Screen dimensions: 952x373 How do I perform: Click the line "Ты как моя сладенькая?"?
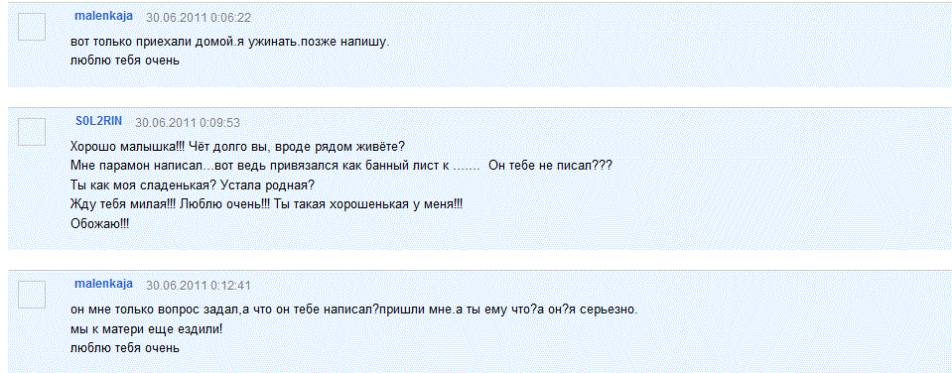click(x=193, y=185)
